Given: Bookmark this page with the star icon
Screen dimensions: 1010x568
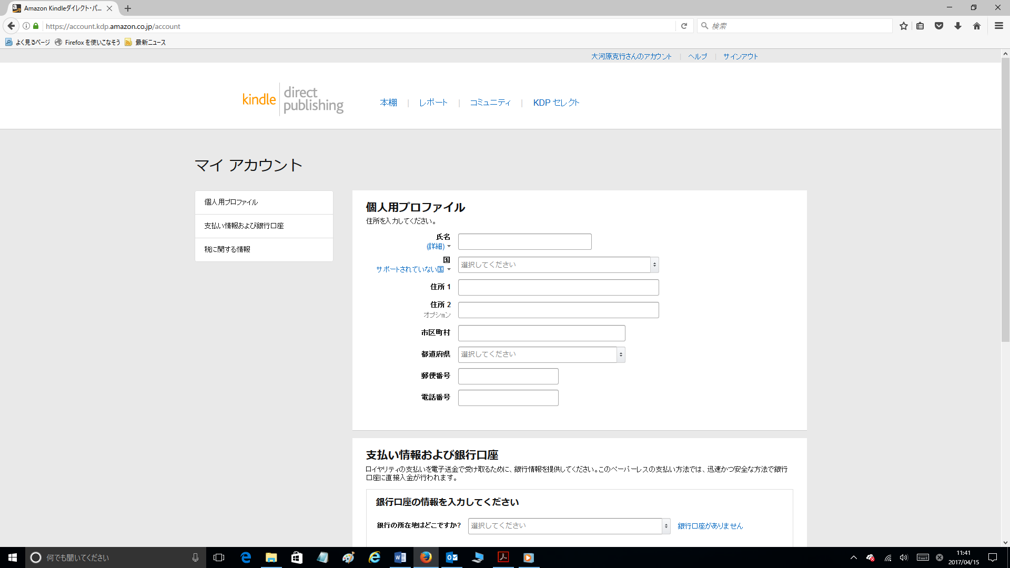Looking at the screenshot, I should coord(904,26).
